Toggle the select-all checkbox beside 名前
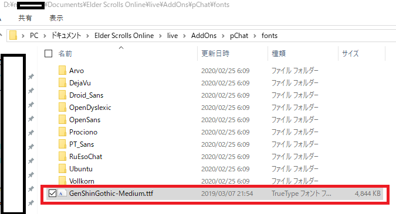Screen dimensions: 396x214 coord(48,53)
